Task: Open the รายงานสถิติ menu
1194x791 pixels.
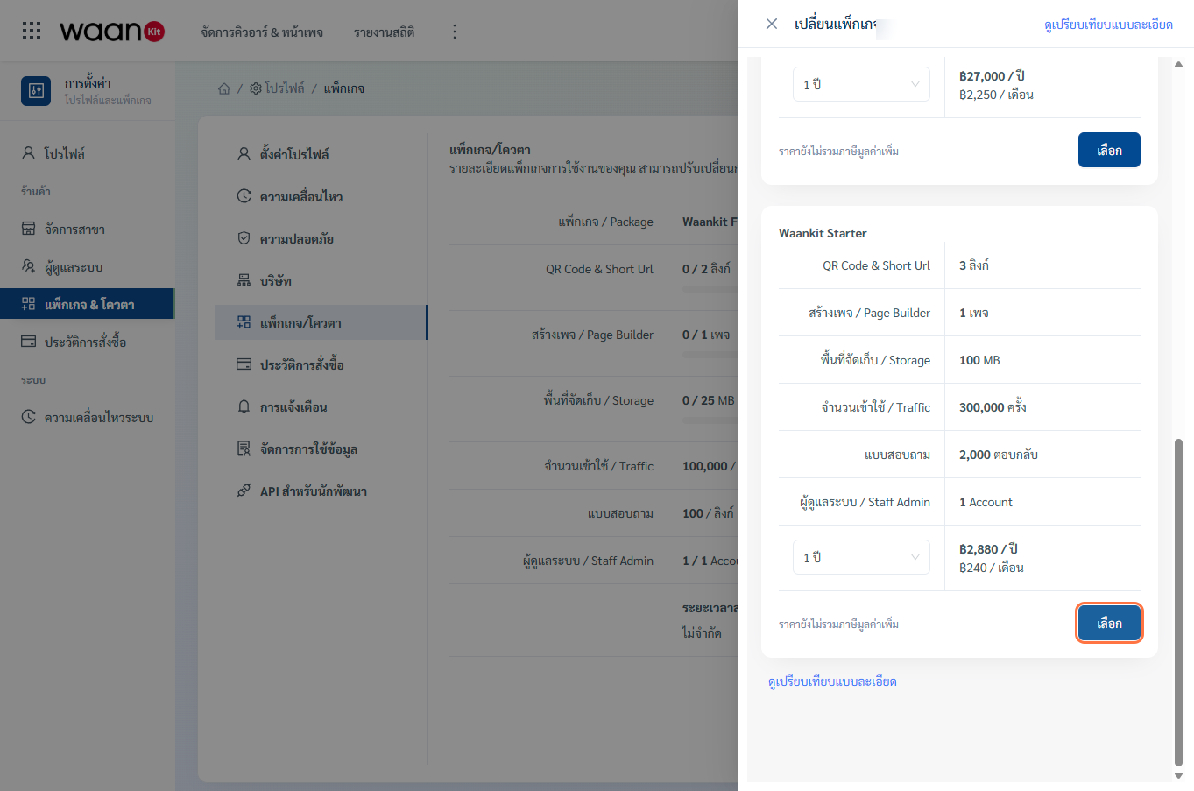Action: [x=385, y=32]
